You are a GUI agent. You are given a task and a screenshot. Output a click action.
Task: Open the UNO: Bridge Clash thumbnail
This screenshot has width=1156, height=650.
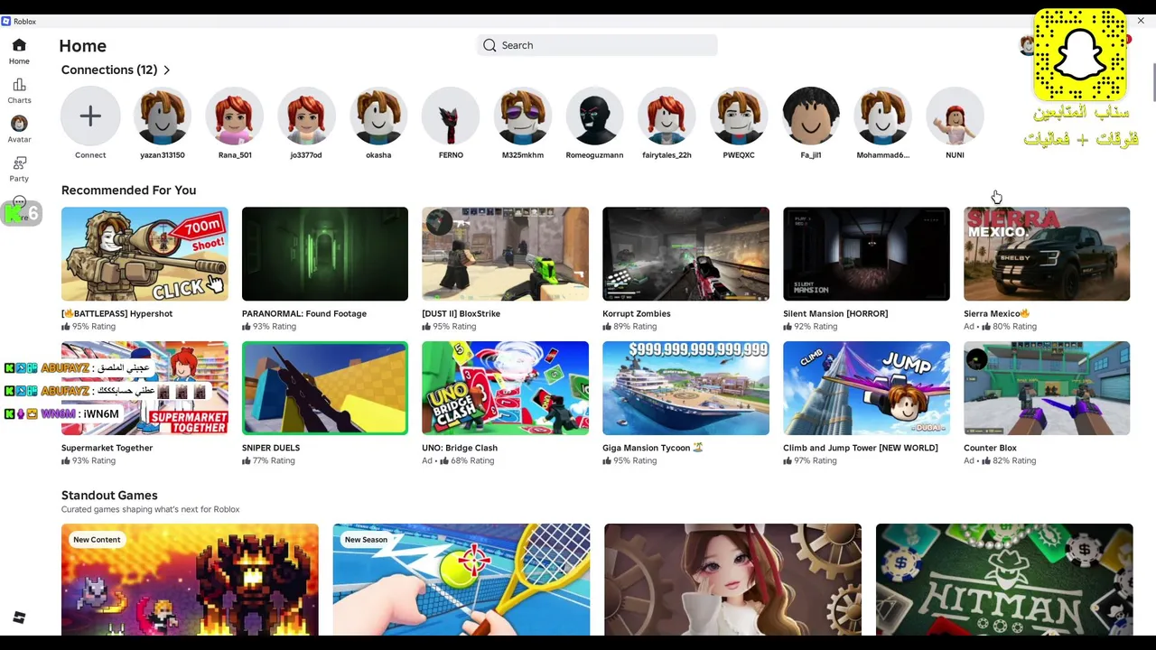point(505,388)
